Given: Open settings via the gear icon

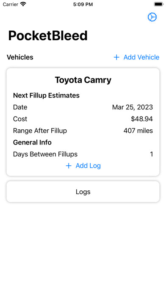Looking at the screenshot, I should [152, 17].
